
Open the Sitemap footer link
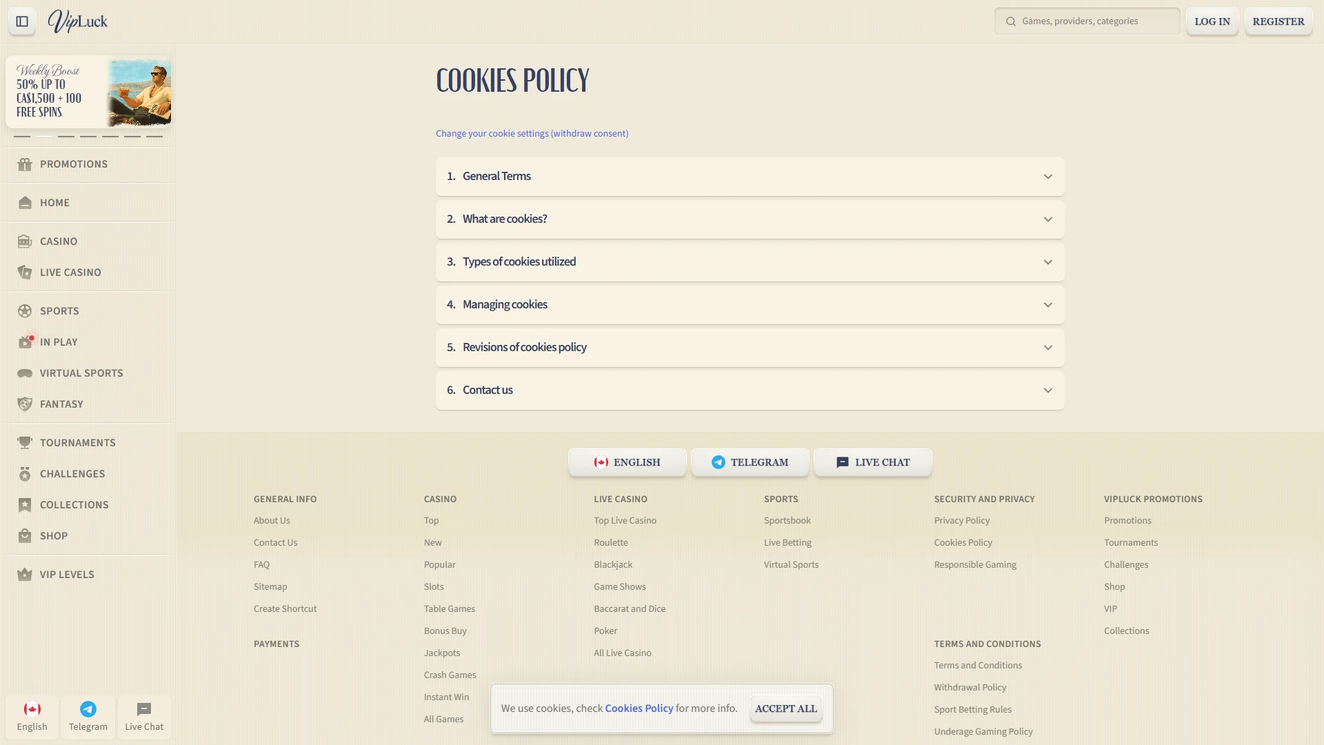point(270,587)
